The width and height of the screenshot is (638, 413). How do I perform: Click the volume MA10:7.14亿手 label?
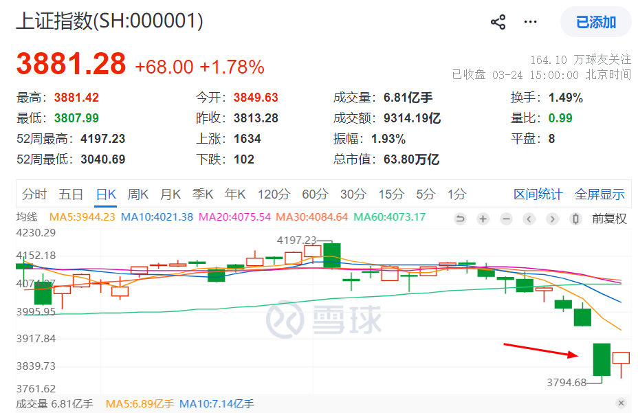[217, 403]
